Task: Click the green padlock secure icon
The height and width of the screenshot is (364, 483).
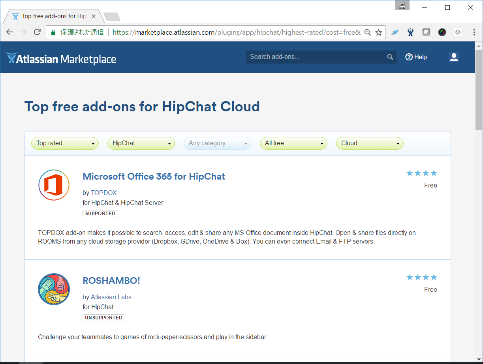Action: point(54,32)
